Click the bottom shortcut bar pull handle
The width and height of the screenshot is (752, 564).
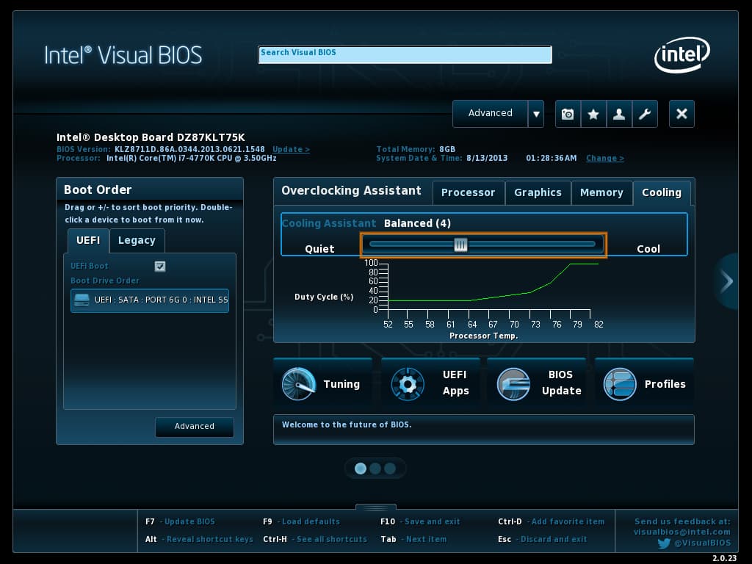pos(376,507)
